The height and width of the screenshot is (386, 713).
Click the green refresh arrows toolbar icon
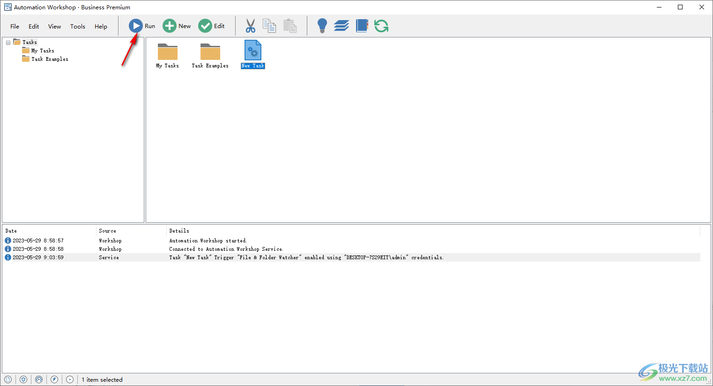[381, 26]
